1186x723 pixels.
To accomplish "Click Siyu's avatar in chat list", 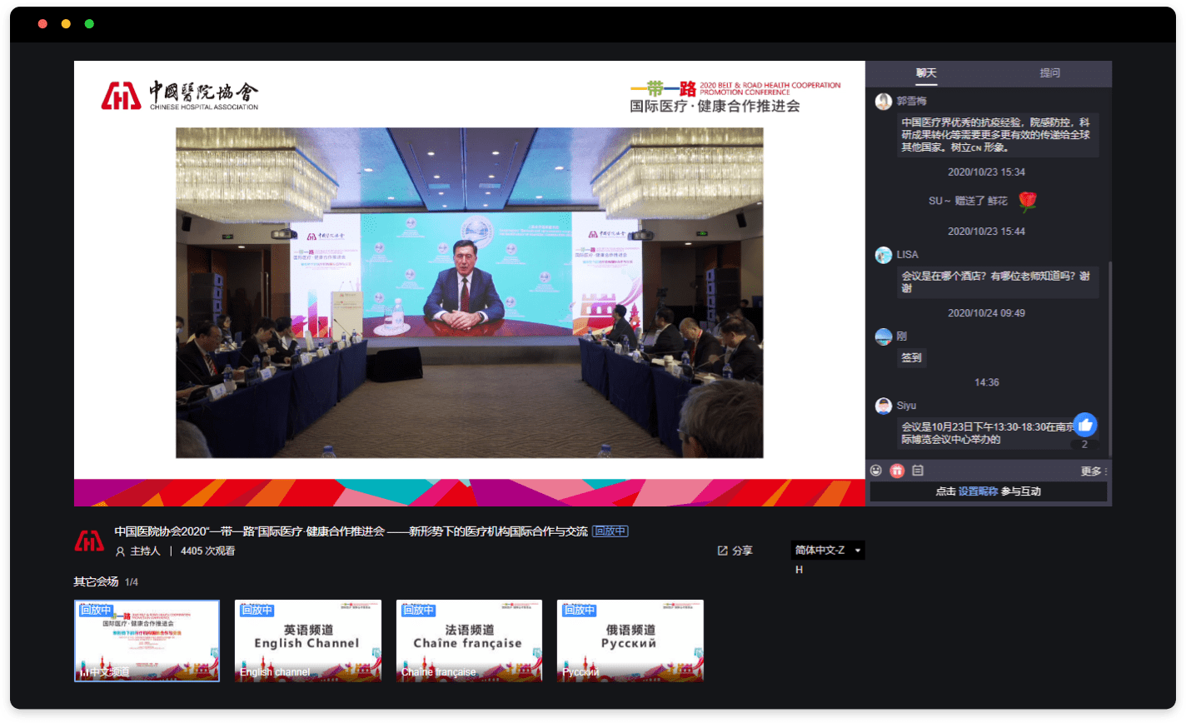I will [884, 406].
